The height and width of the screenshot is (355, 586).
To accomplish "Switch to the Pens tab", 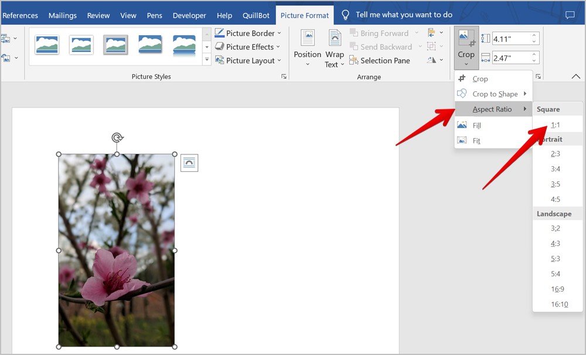I will 154,15.
